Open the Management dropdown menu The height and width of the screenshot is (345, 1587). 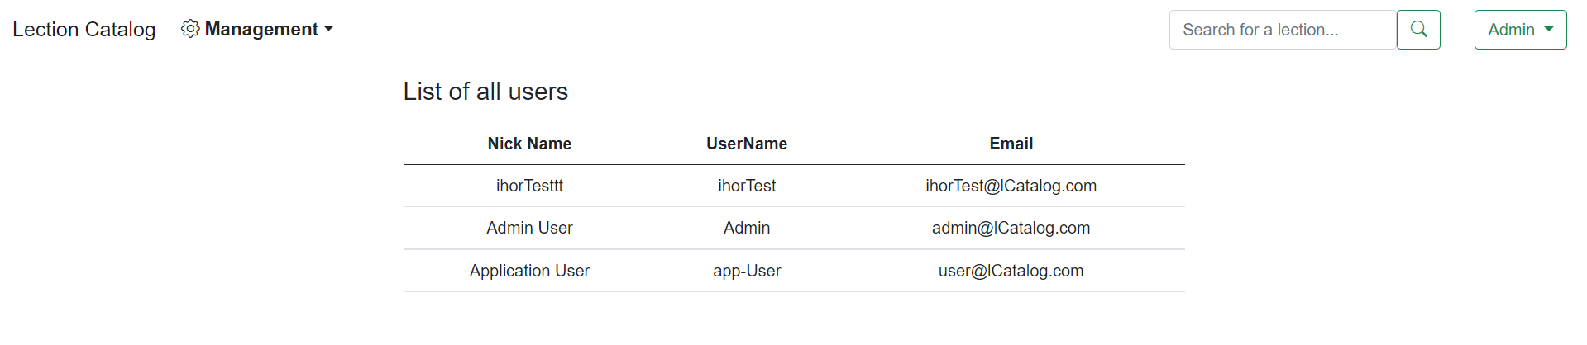257,29
